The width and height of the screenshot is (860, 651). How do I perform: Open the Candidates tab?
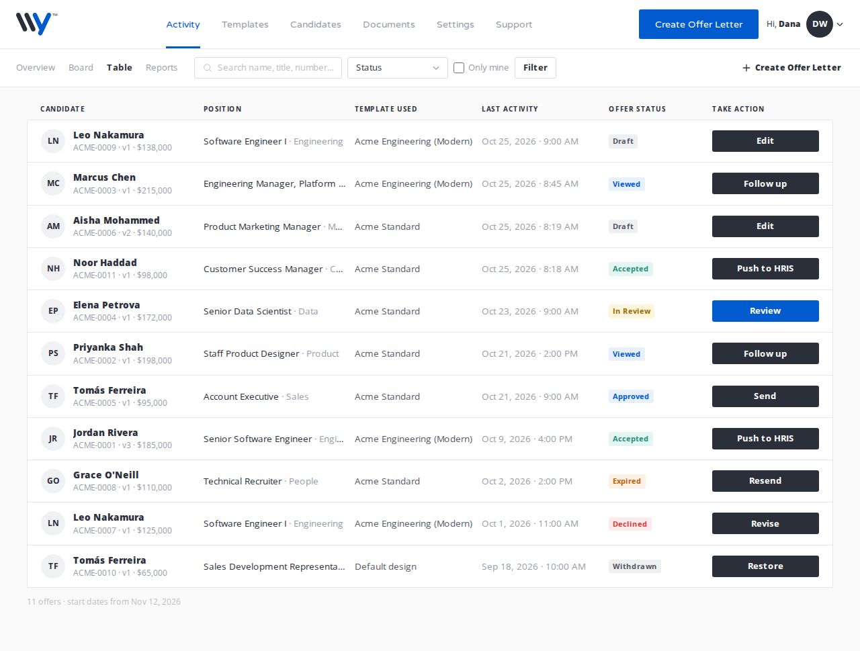316,24
